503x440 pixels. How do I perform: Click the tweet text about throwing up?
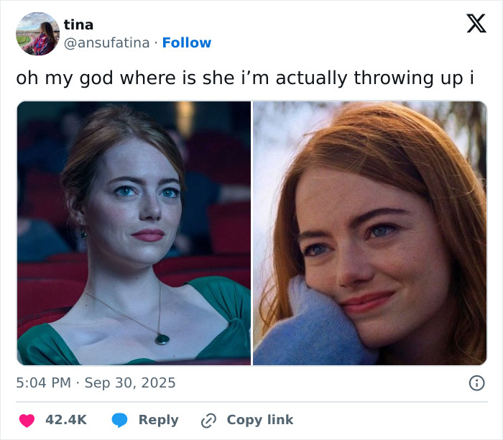point(244,78)
